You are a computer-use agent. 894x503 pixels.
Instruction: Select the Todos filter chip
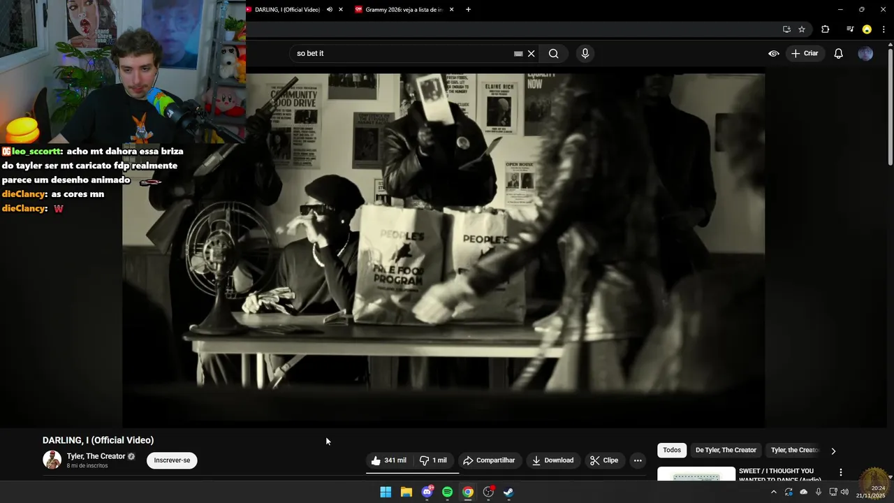672,451
